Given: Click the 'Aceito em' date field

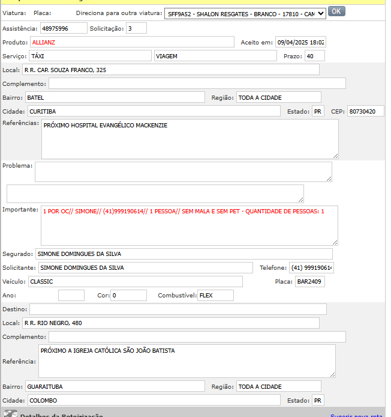Looking at the screenshot, I should 300,42.
